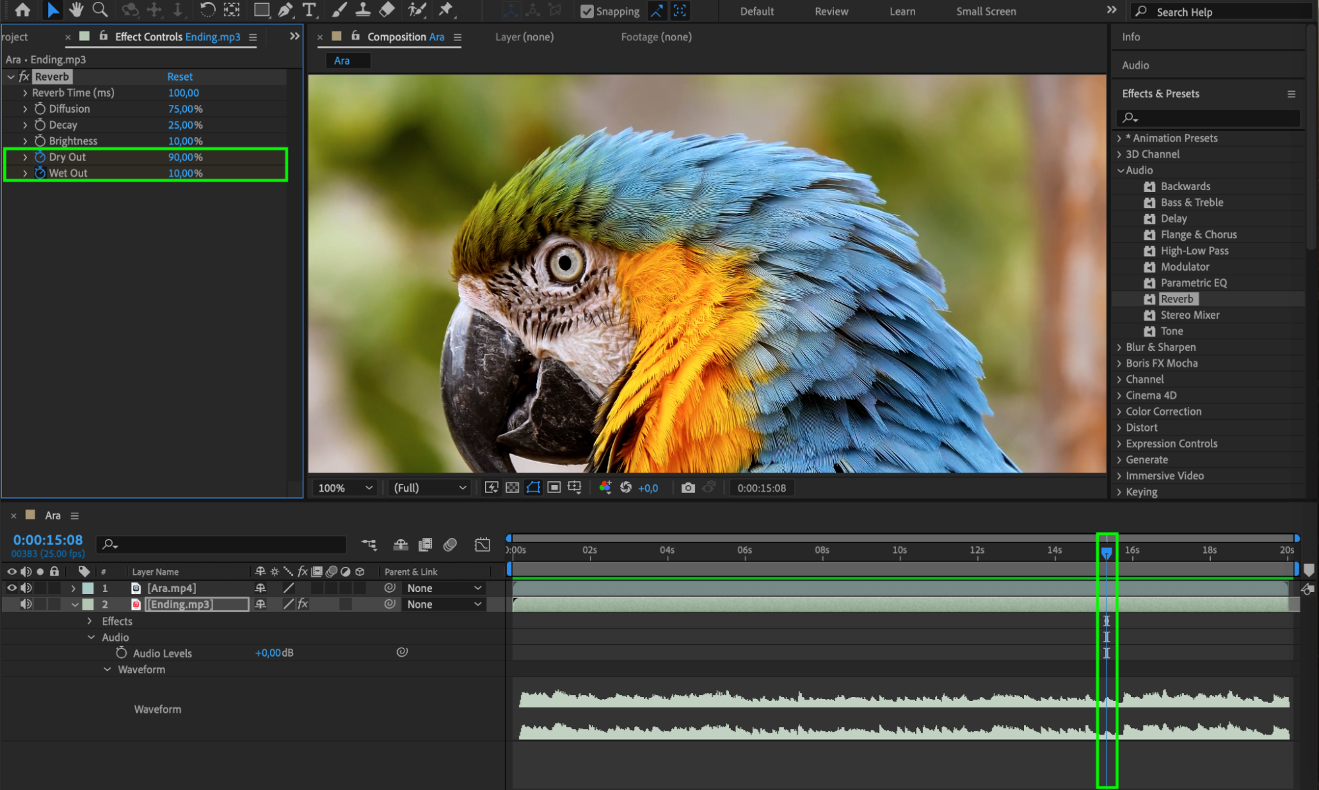Open the Full resolution dropdown
Image resolution: width=1319 pixels, height=790 pixels.
430,488
